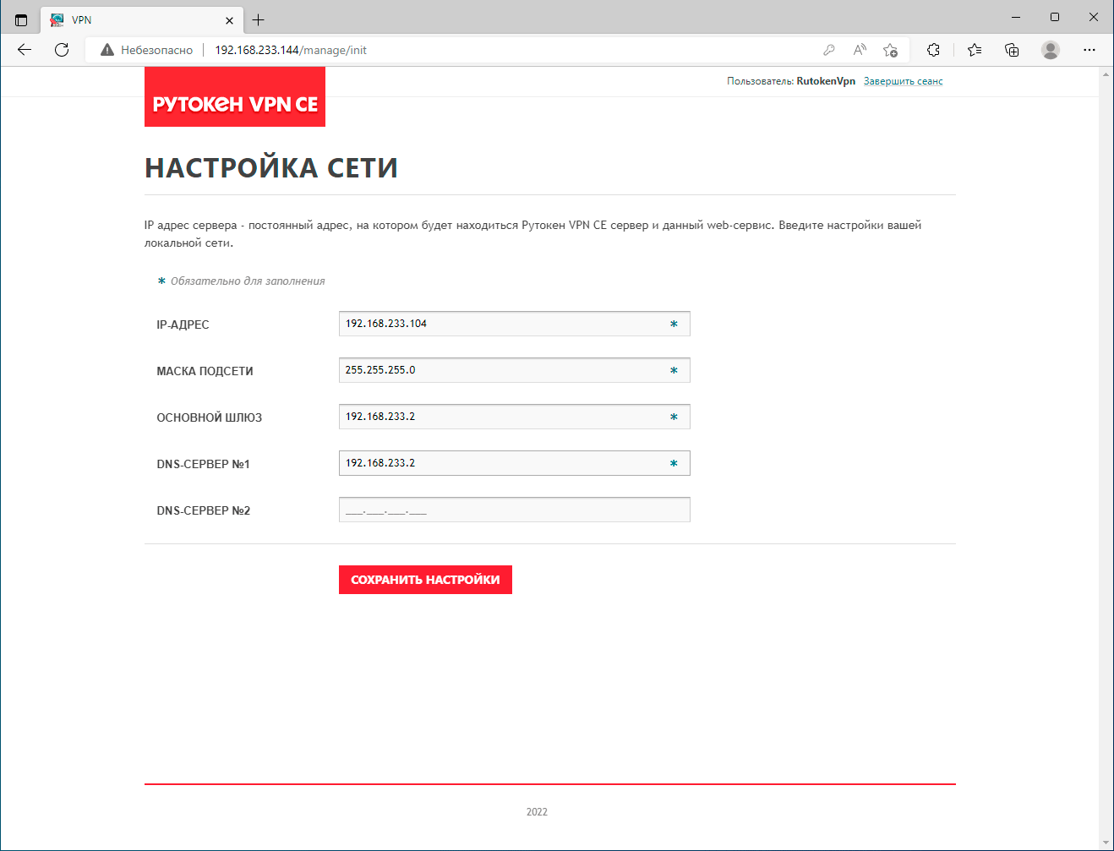Click the IP-АДРЕС field label
This screenshot has height=851, width=1114.
[183, 325]
